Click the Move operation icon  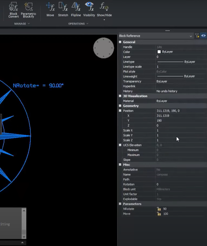point(50,7)
